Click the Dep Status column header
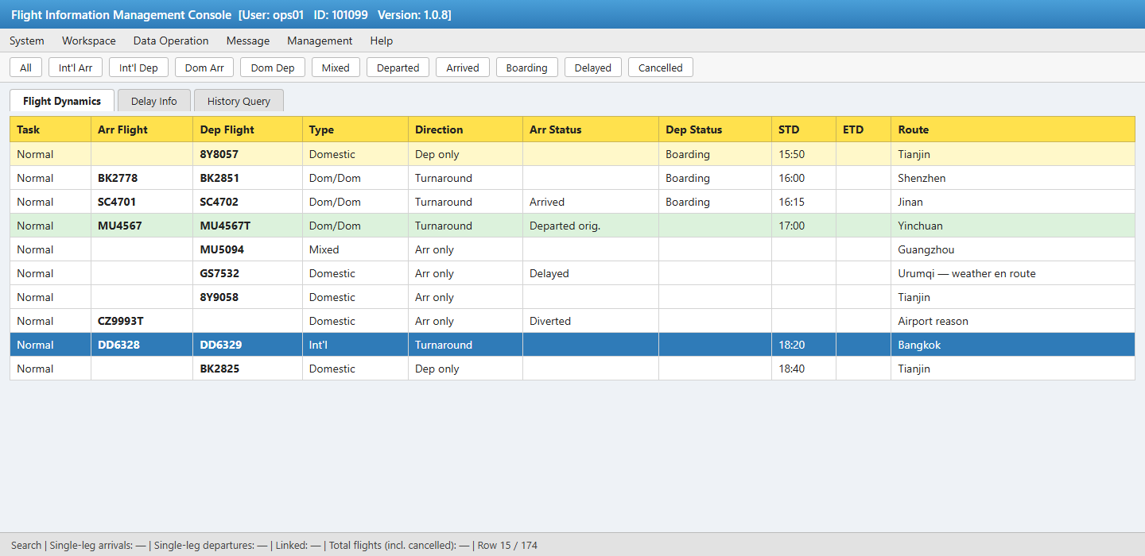The image size is (1145, 556). click(x=716, y=129)
